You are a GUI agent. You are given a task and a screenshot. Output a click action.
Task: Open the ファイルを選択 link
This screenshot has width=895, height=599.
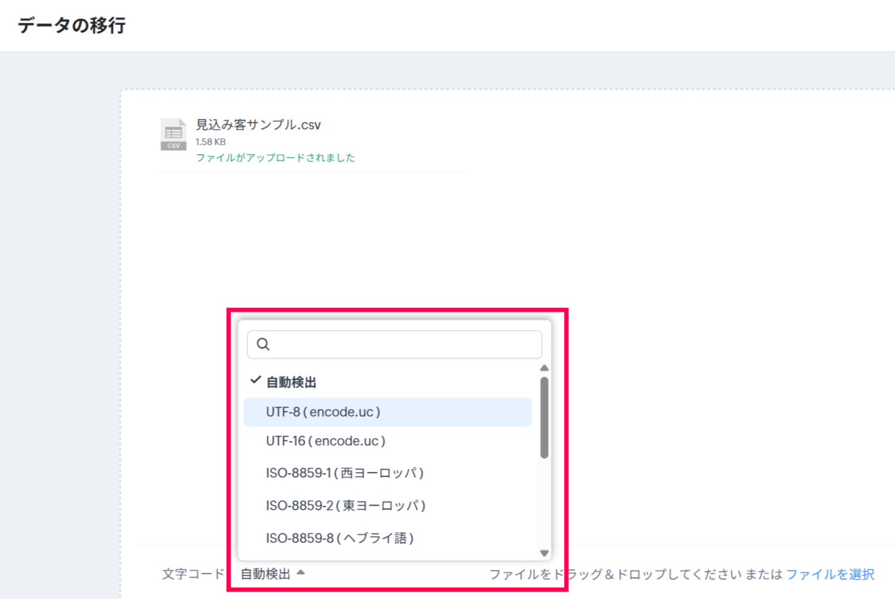830,574
